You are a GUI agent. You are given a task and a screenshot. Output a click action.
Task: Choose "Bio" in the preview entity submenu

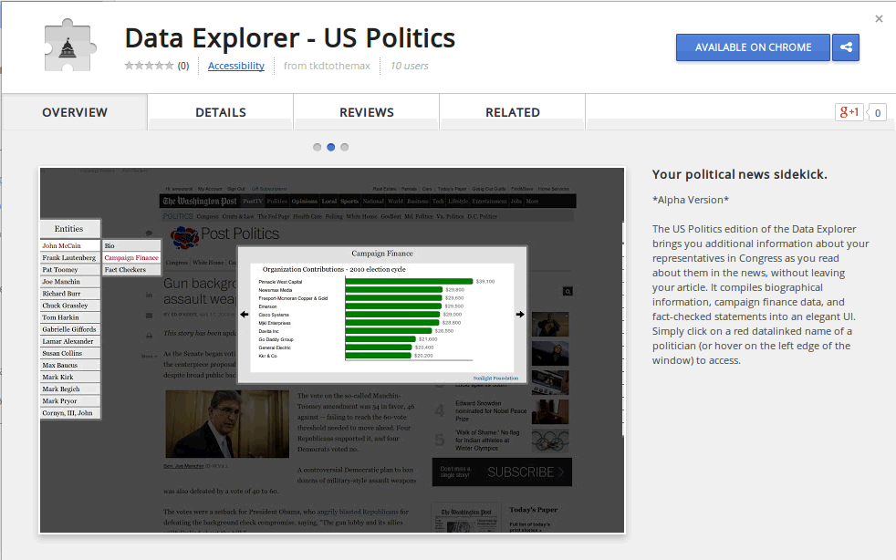tap(131, 245)
